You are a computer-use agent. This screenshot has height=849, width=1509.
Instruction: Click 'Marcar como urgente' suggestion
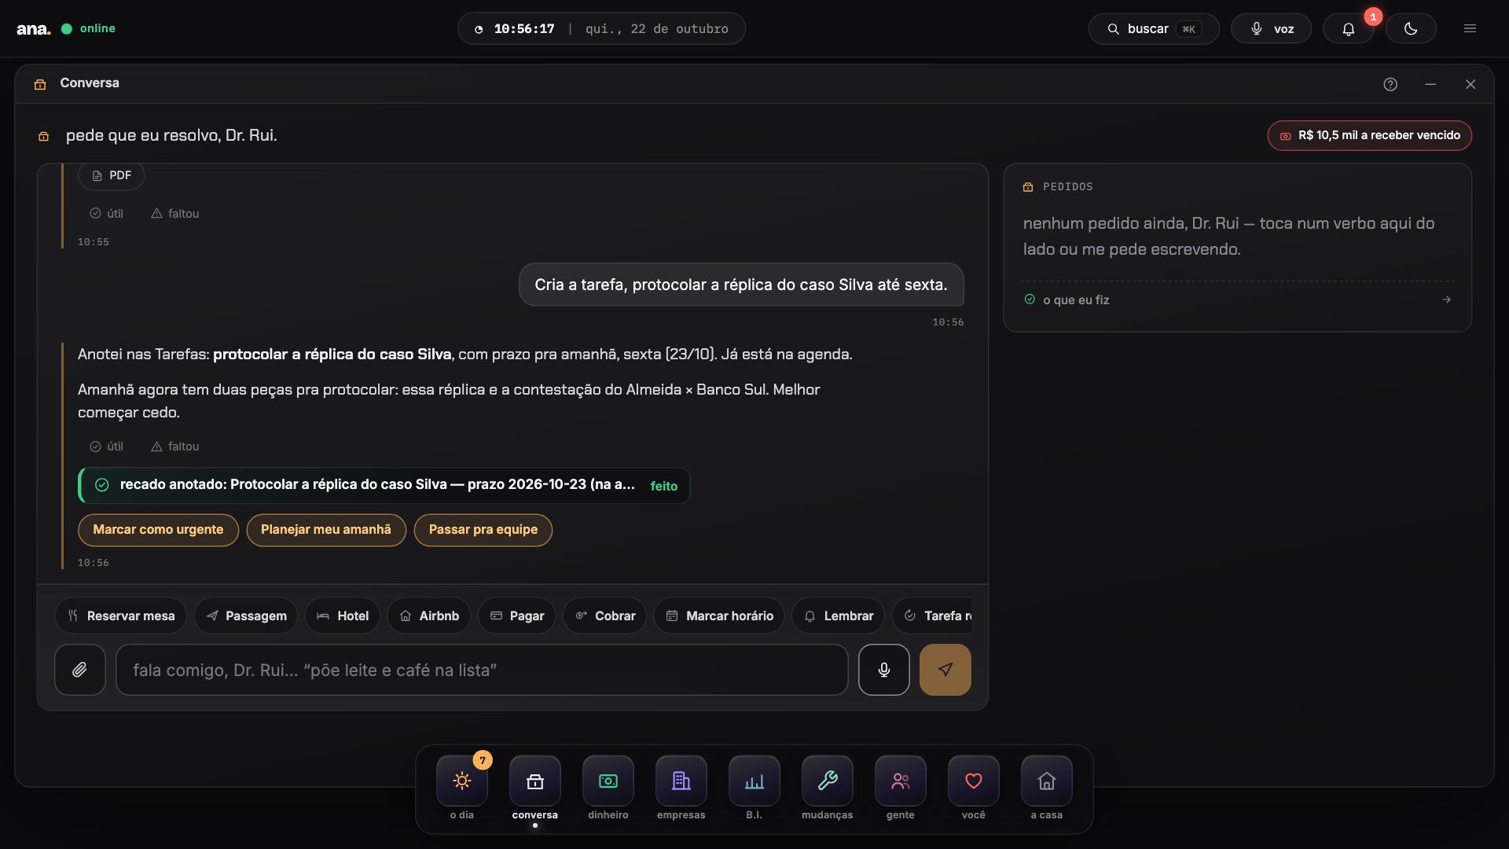(x=158, y=530)
